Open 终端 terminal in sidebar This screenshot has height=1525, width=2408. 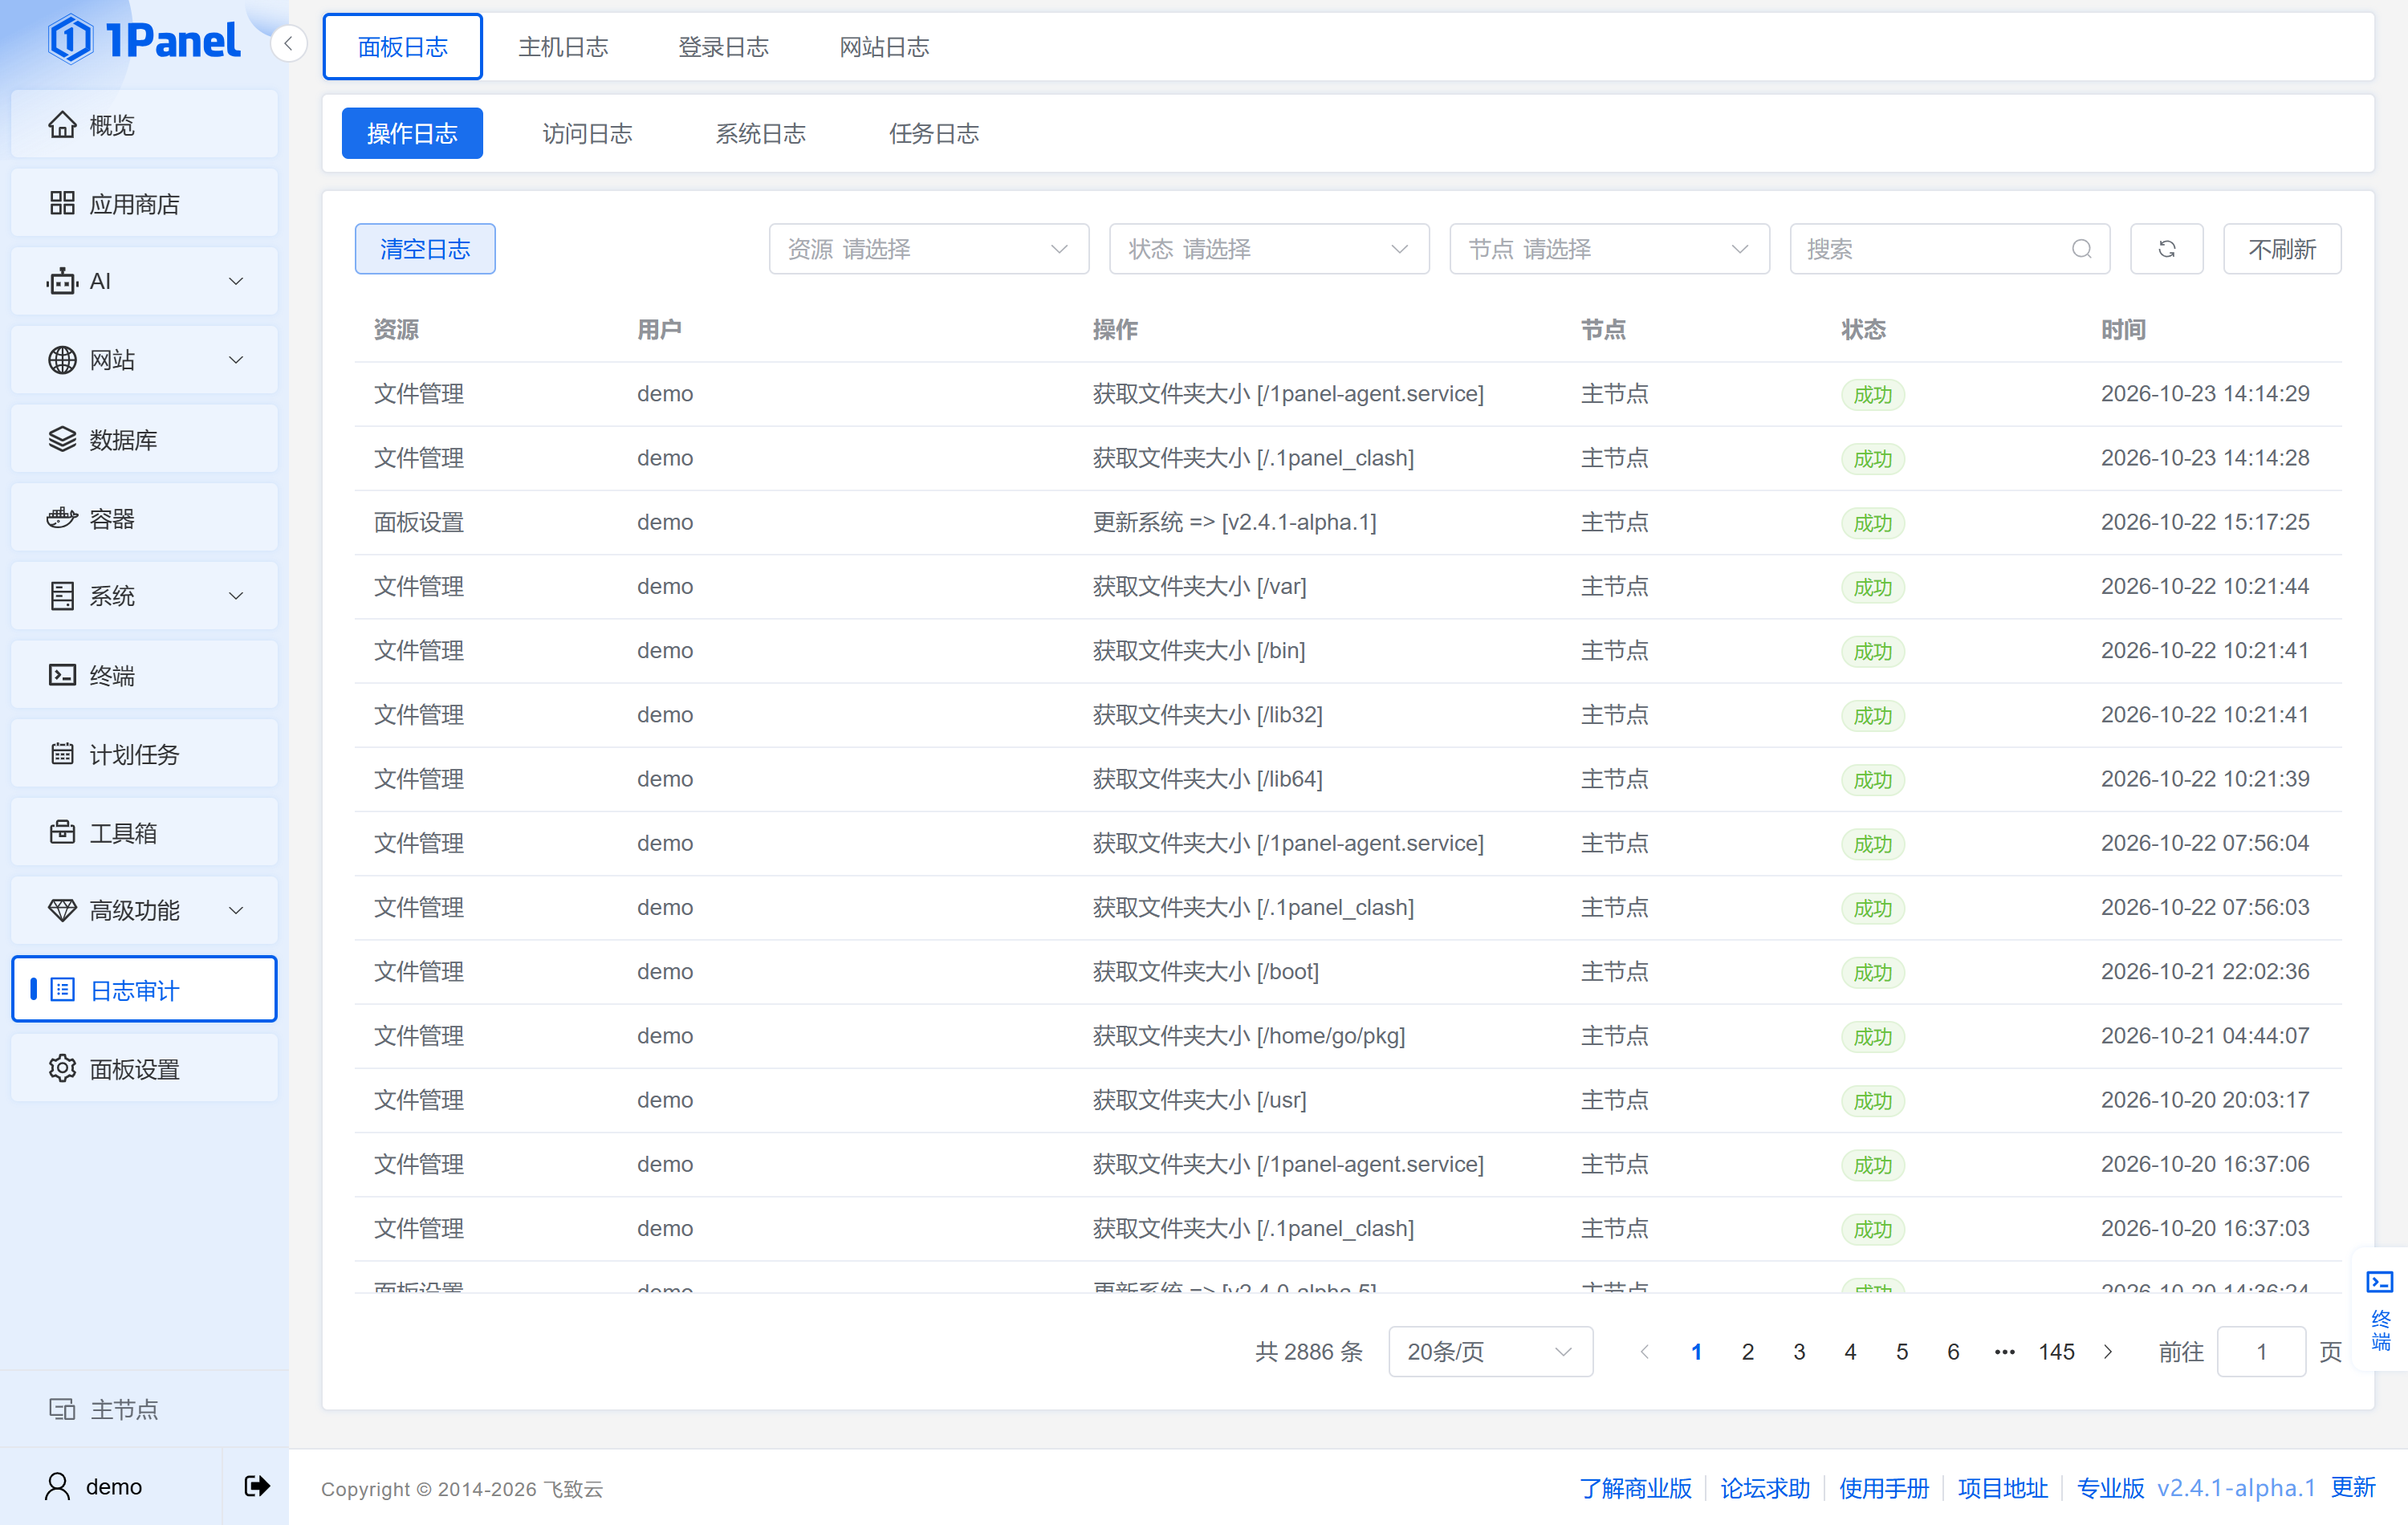144,675
